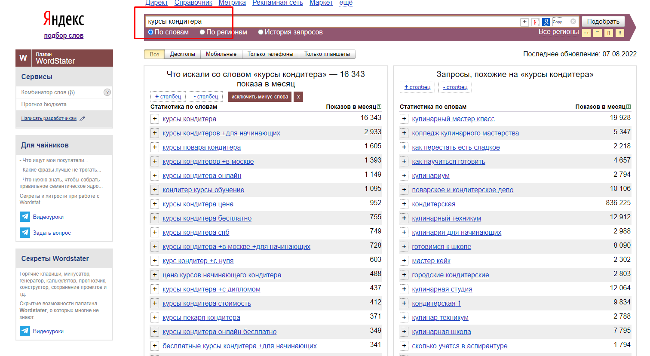Viewport: 650px width, 356px height.
Task: Click plus button beside курсы кондитера цена
Action: [x=155, y=204]
